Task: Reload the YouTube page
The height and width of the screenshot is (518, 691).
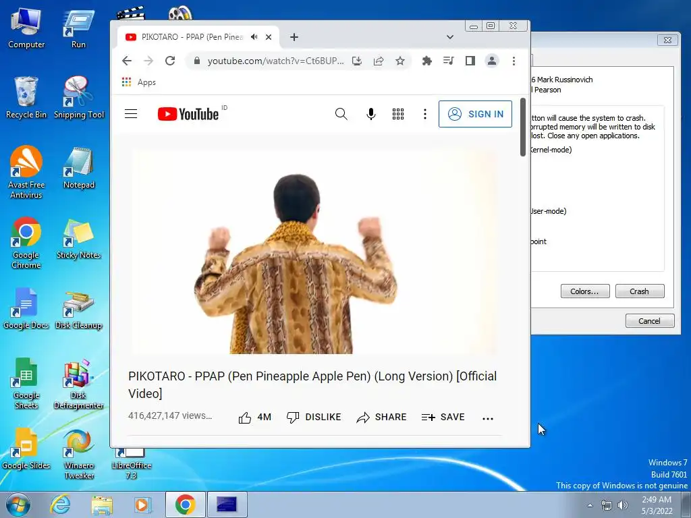Action: pyautogui.click(x=170, y=61)
